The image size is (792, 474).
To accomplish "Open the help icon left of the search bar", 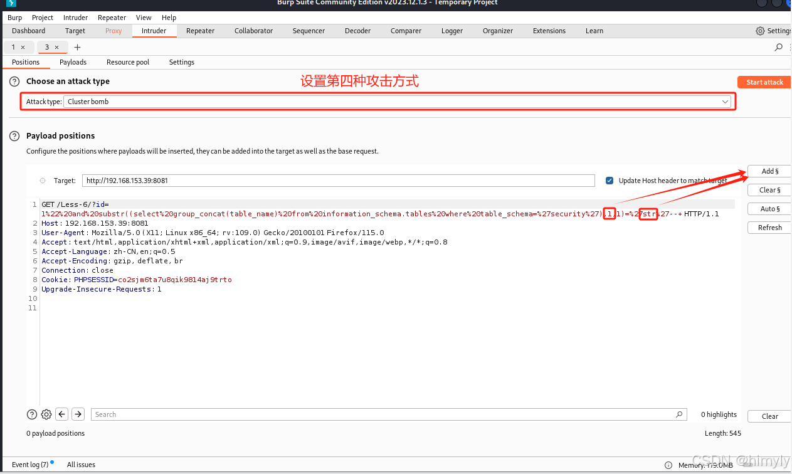I will point(32,414).
